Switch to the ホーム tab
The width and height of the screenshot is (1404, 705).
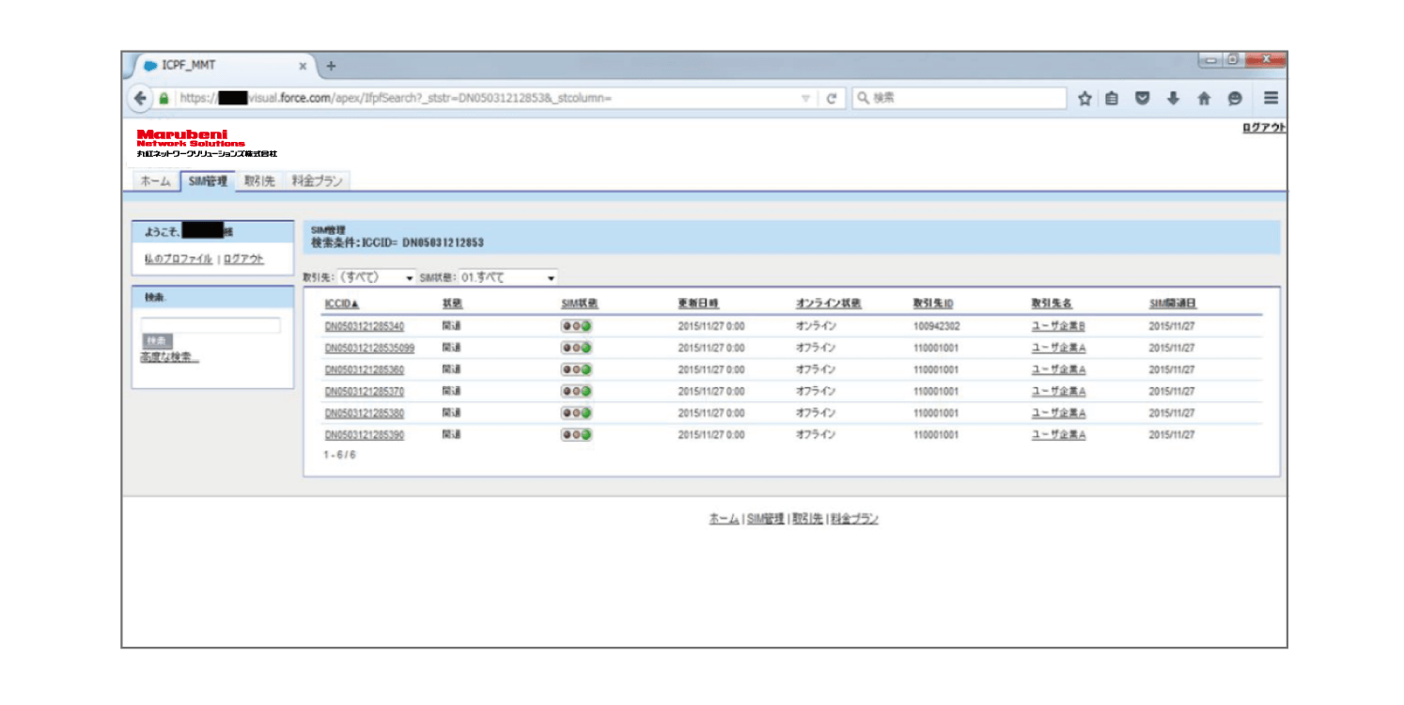pyautogui.click(x=155, y=181)
